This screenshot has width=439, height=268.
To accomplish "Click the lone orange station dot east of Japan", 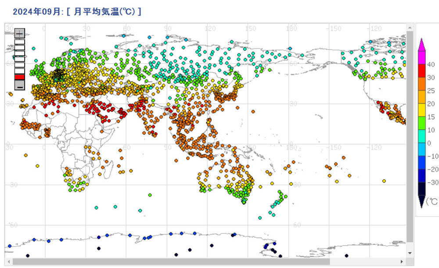I will coord(253,112).
